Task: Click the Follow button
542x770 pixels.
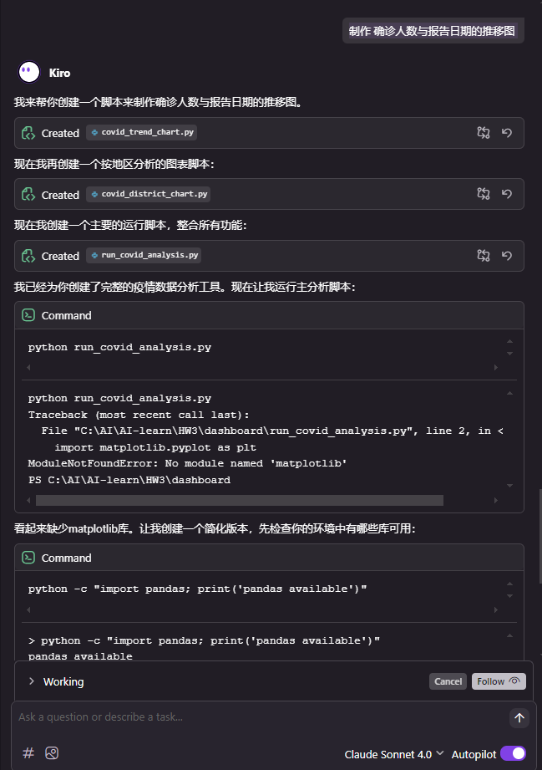Action: [499, 681]
